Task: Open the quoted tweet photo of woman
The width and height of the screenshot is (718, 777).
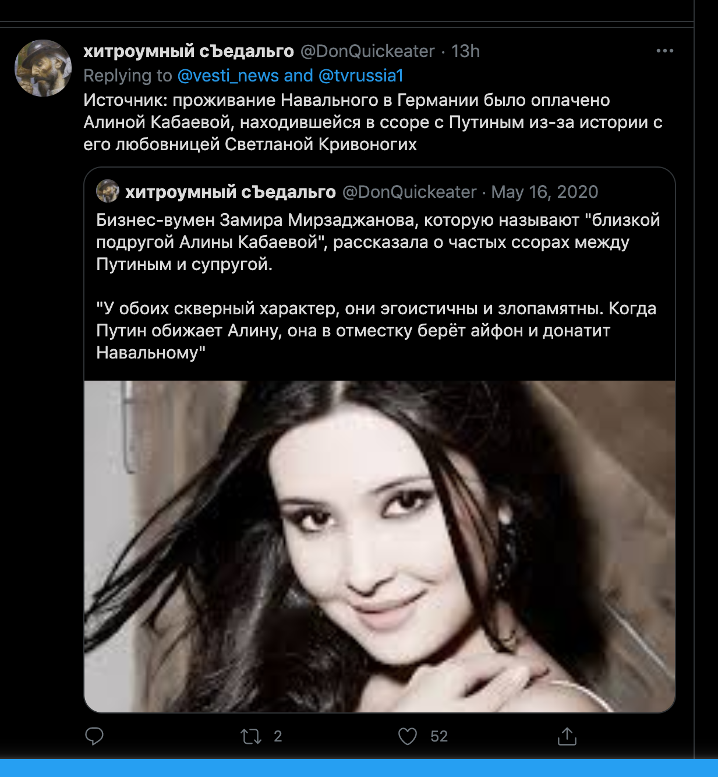Action: (x=380, y=547)
